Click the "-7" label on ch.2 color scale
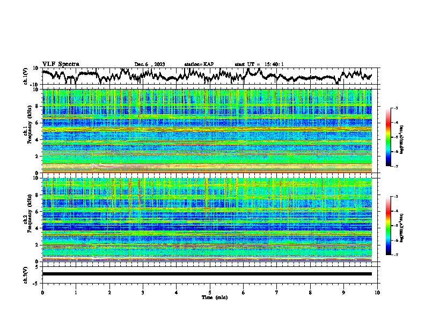425x328 pixels. [395, 255]
